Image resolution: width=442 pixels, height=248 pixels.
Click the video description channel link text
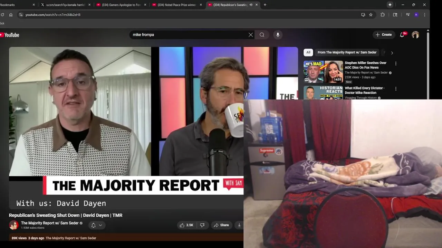coord(71,238)
